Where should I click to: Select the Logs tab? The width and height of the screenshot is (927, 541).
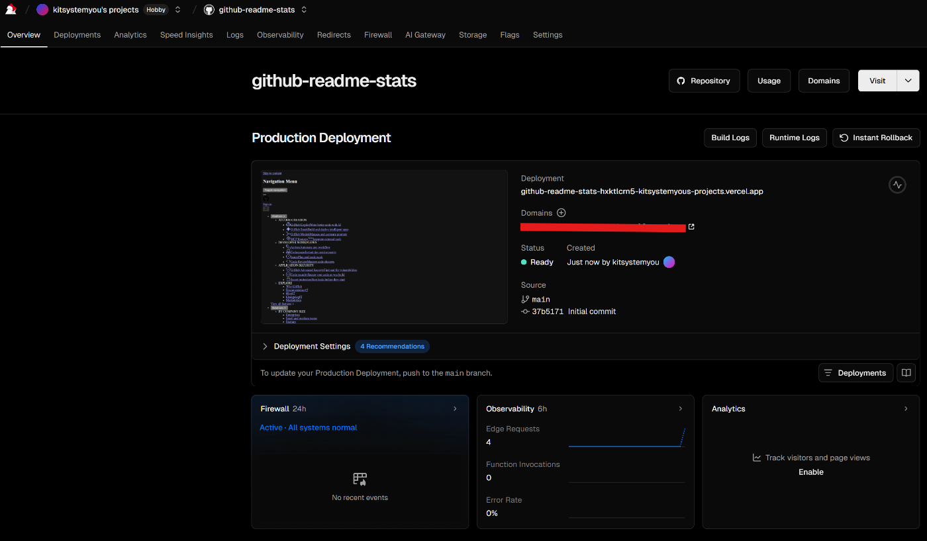tap(235, 35)
